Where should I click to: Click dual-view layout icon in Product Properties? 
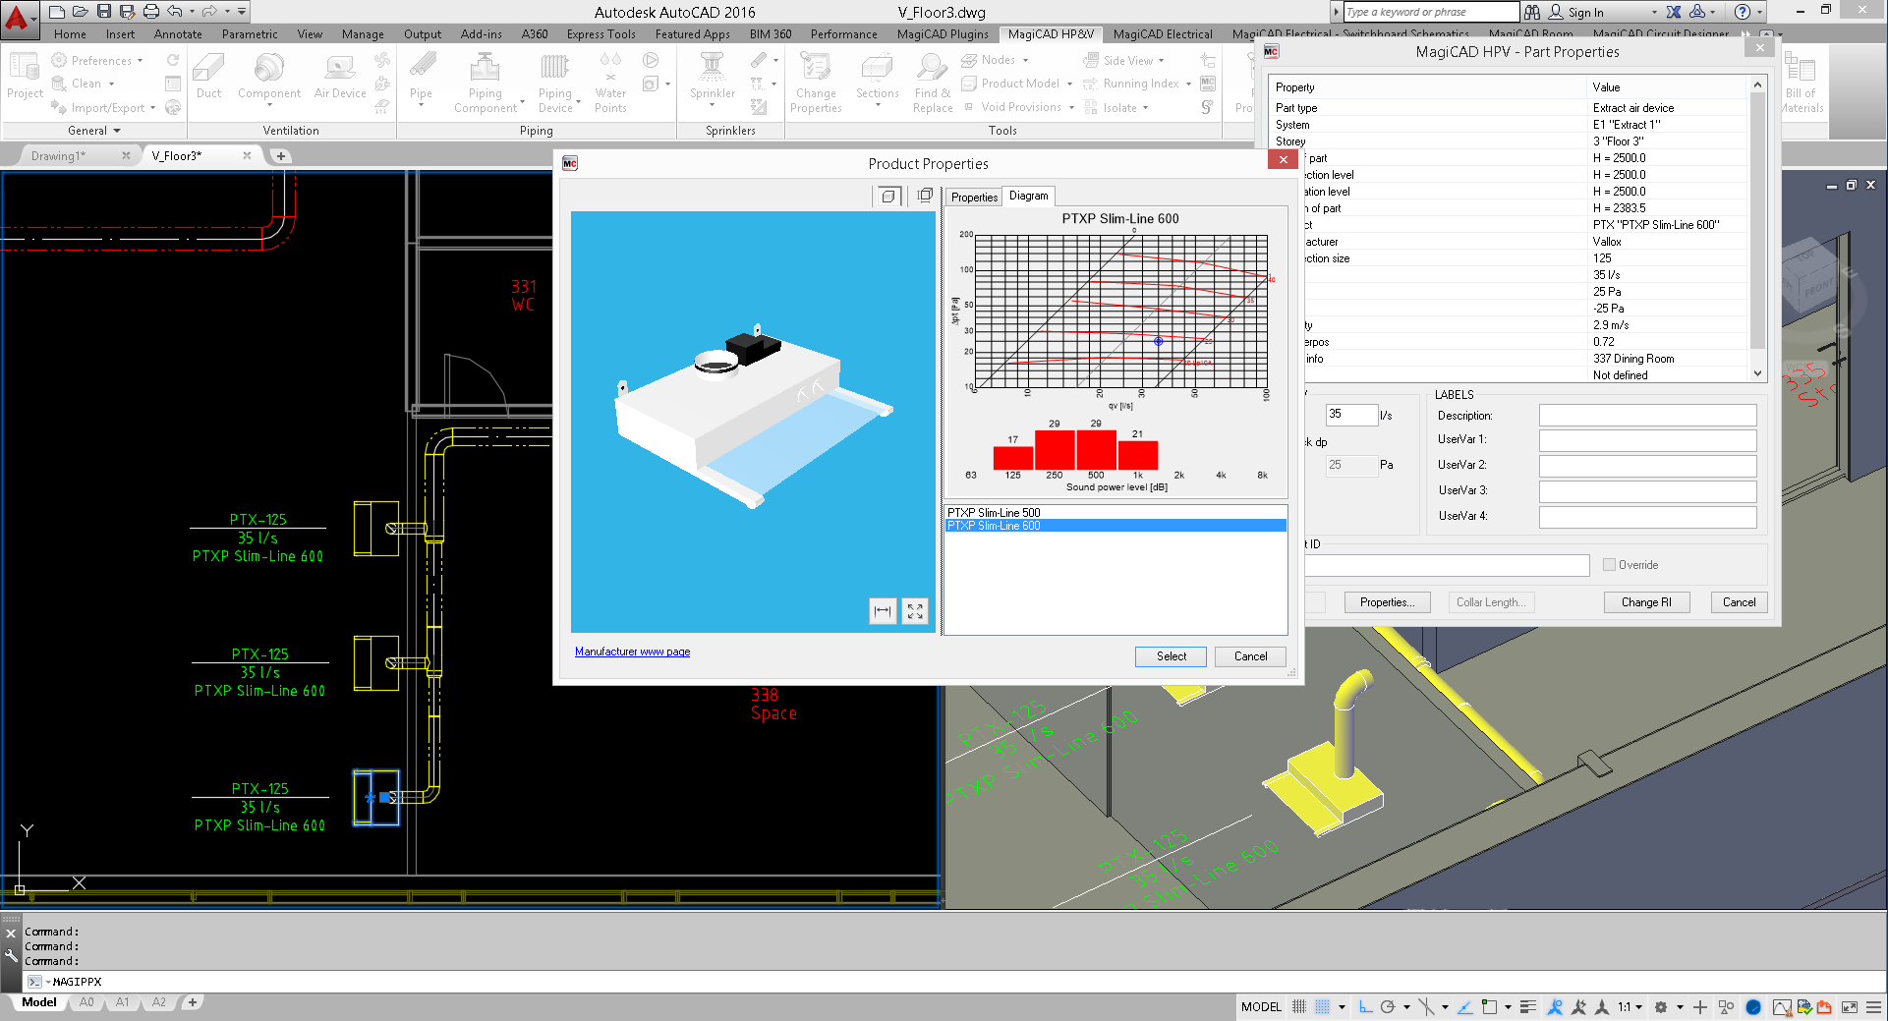925,196
